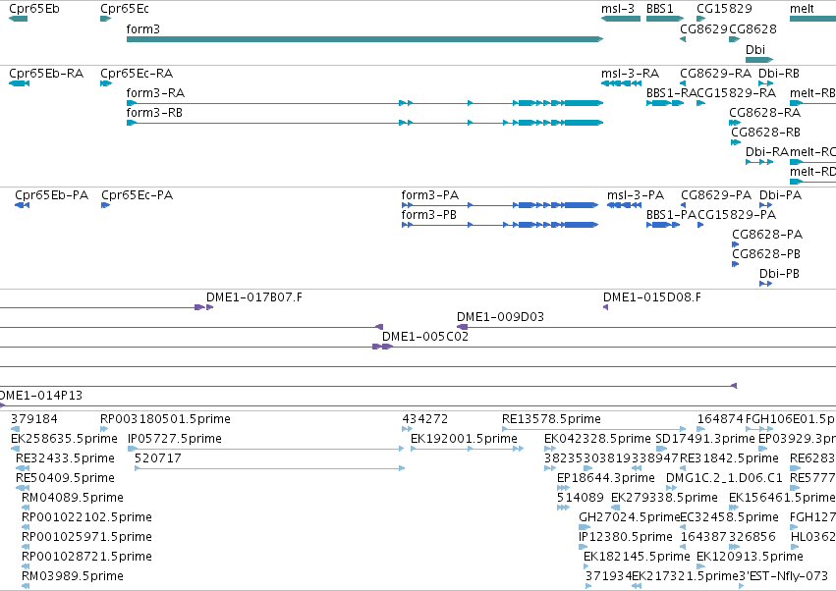The height and width of the screenshot is (591, 836).
Task: Click the CG15829 gene label
Action: click(724, 9)
